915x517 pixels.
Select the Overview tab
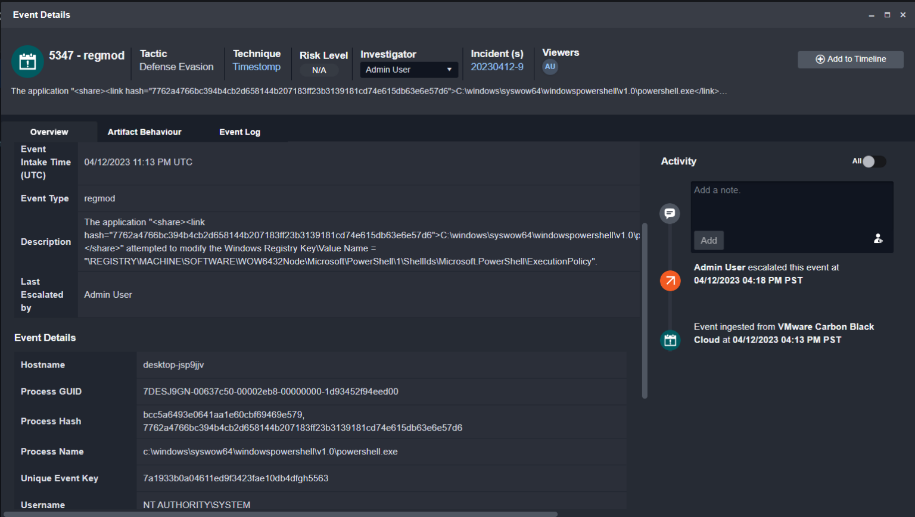tap(49, 132)
